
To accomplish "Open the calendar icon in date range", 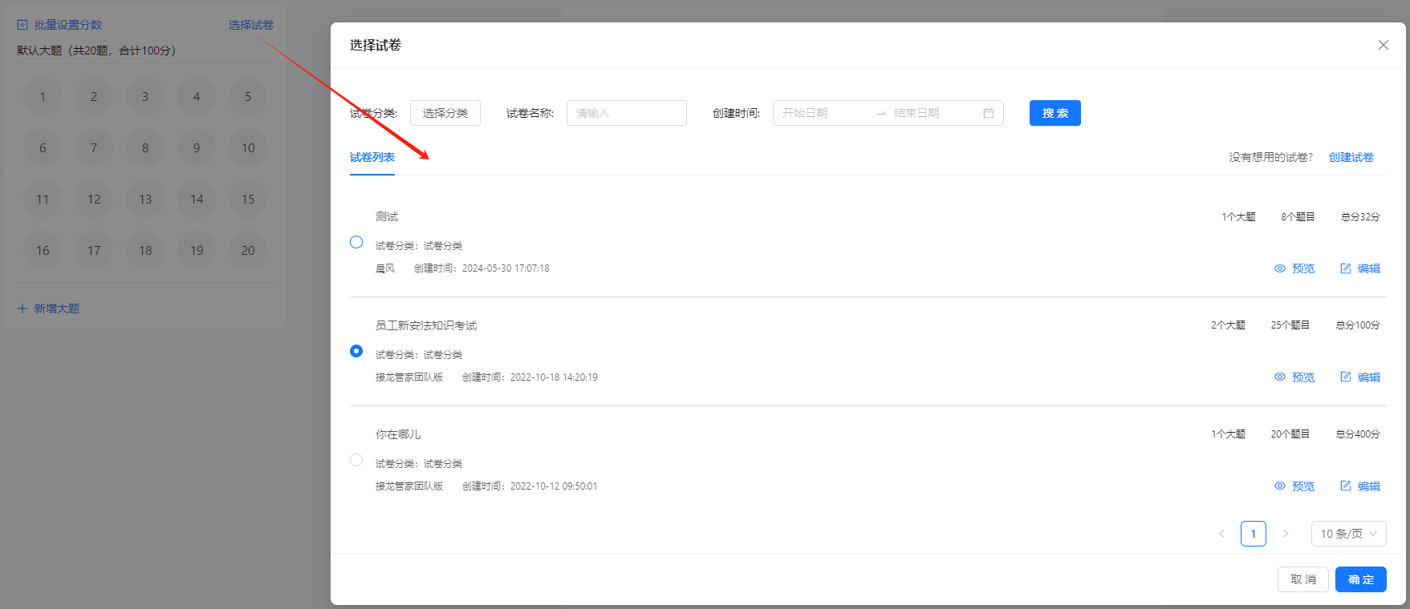I will pyautogui.click(x=989, y=113).
